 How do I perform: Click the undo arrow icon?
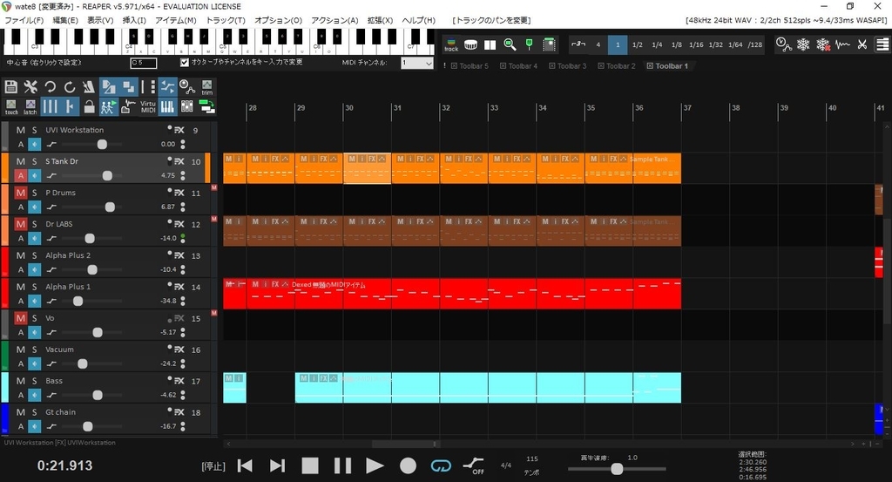tap(50, 86)
